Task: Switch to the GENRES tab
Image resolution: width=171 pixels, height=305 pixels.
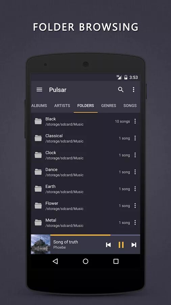Action: coord(108,105)
